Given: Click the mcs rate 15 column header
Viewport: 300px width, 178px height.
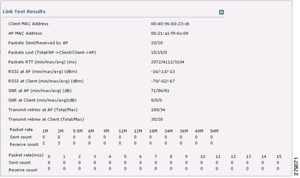Looking at the screenshot, I should click(x=279, y=156).
